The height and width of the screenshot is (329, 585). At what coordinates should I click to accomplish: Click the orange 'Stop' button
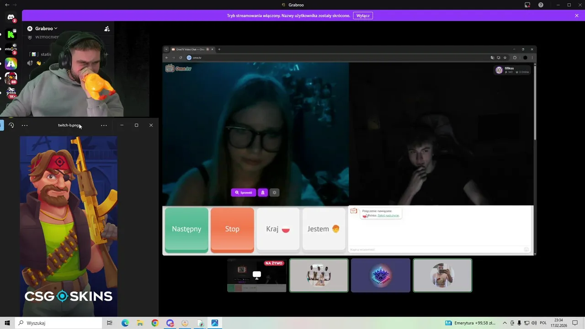[x=232, y=229]
